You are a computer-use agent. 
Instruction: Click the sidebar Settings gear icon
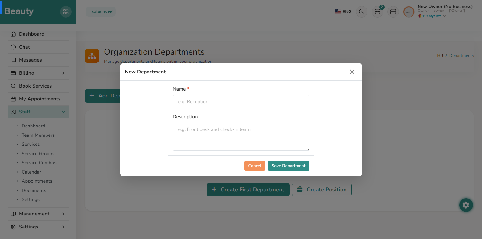(x=13, y=227)
